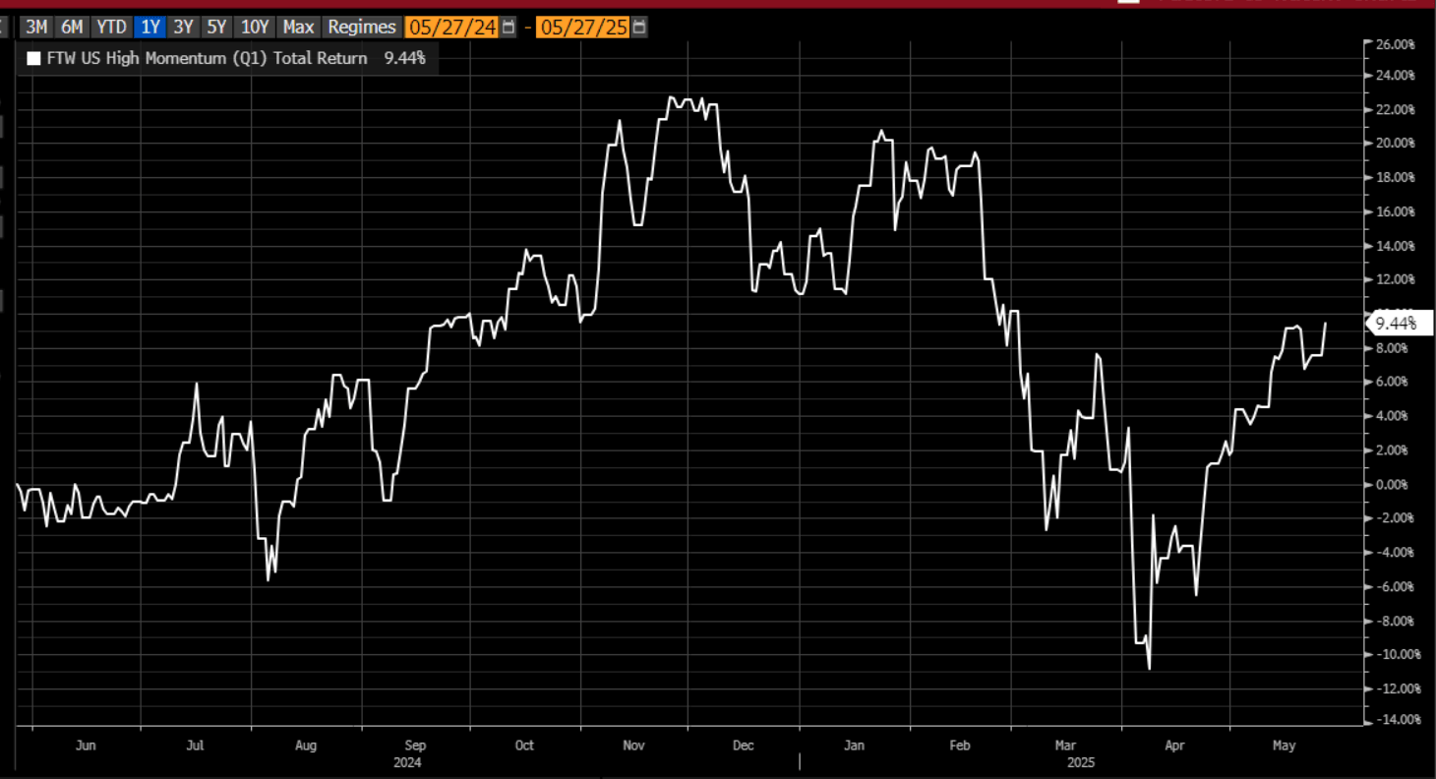The image size is (1436, 779).
Task: Open the calendar picker for start date 05/27/24
Action: point(508,27)
